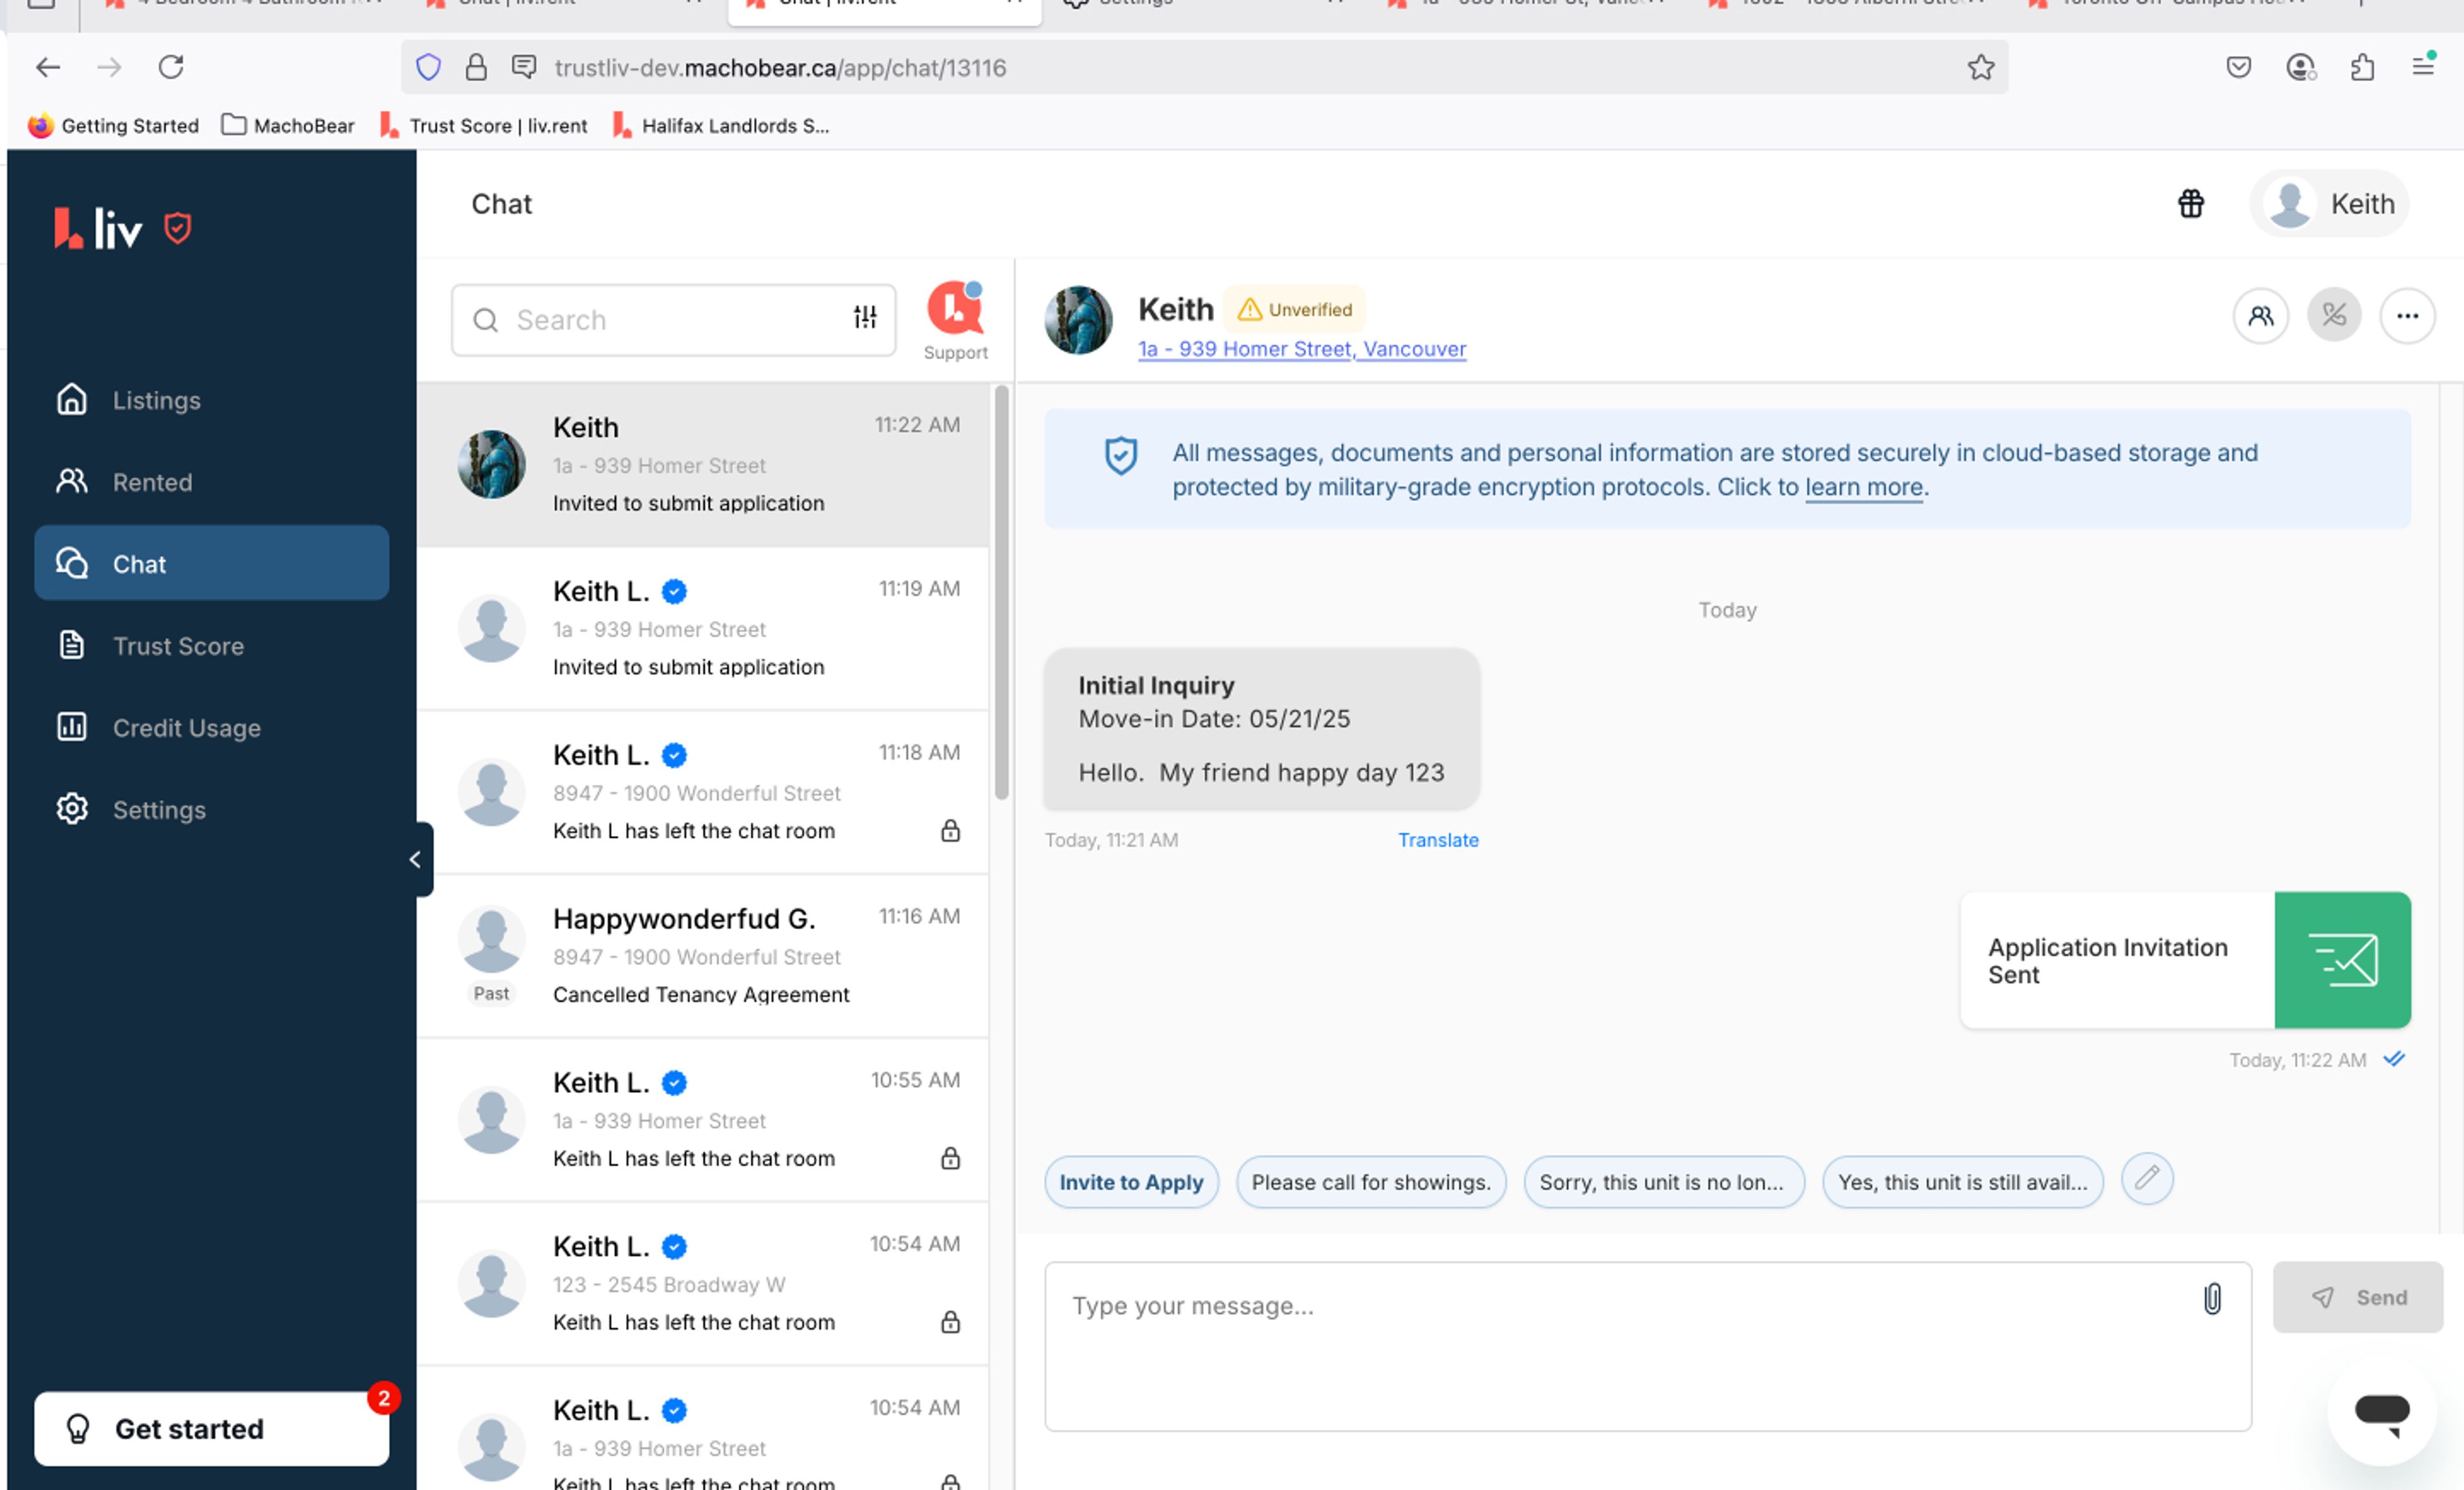Screen dimensions: 2464x1490
Task: Click the Invite to Apply button
Action: (x=1131, y=1182)
